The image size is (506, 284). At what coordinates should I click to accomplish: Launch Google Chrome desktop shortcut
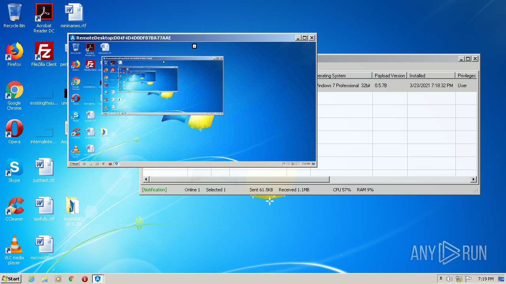14,95
